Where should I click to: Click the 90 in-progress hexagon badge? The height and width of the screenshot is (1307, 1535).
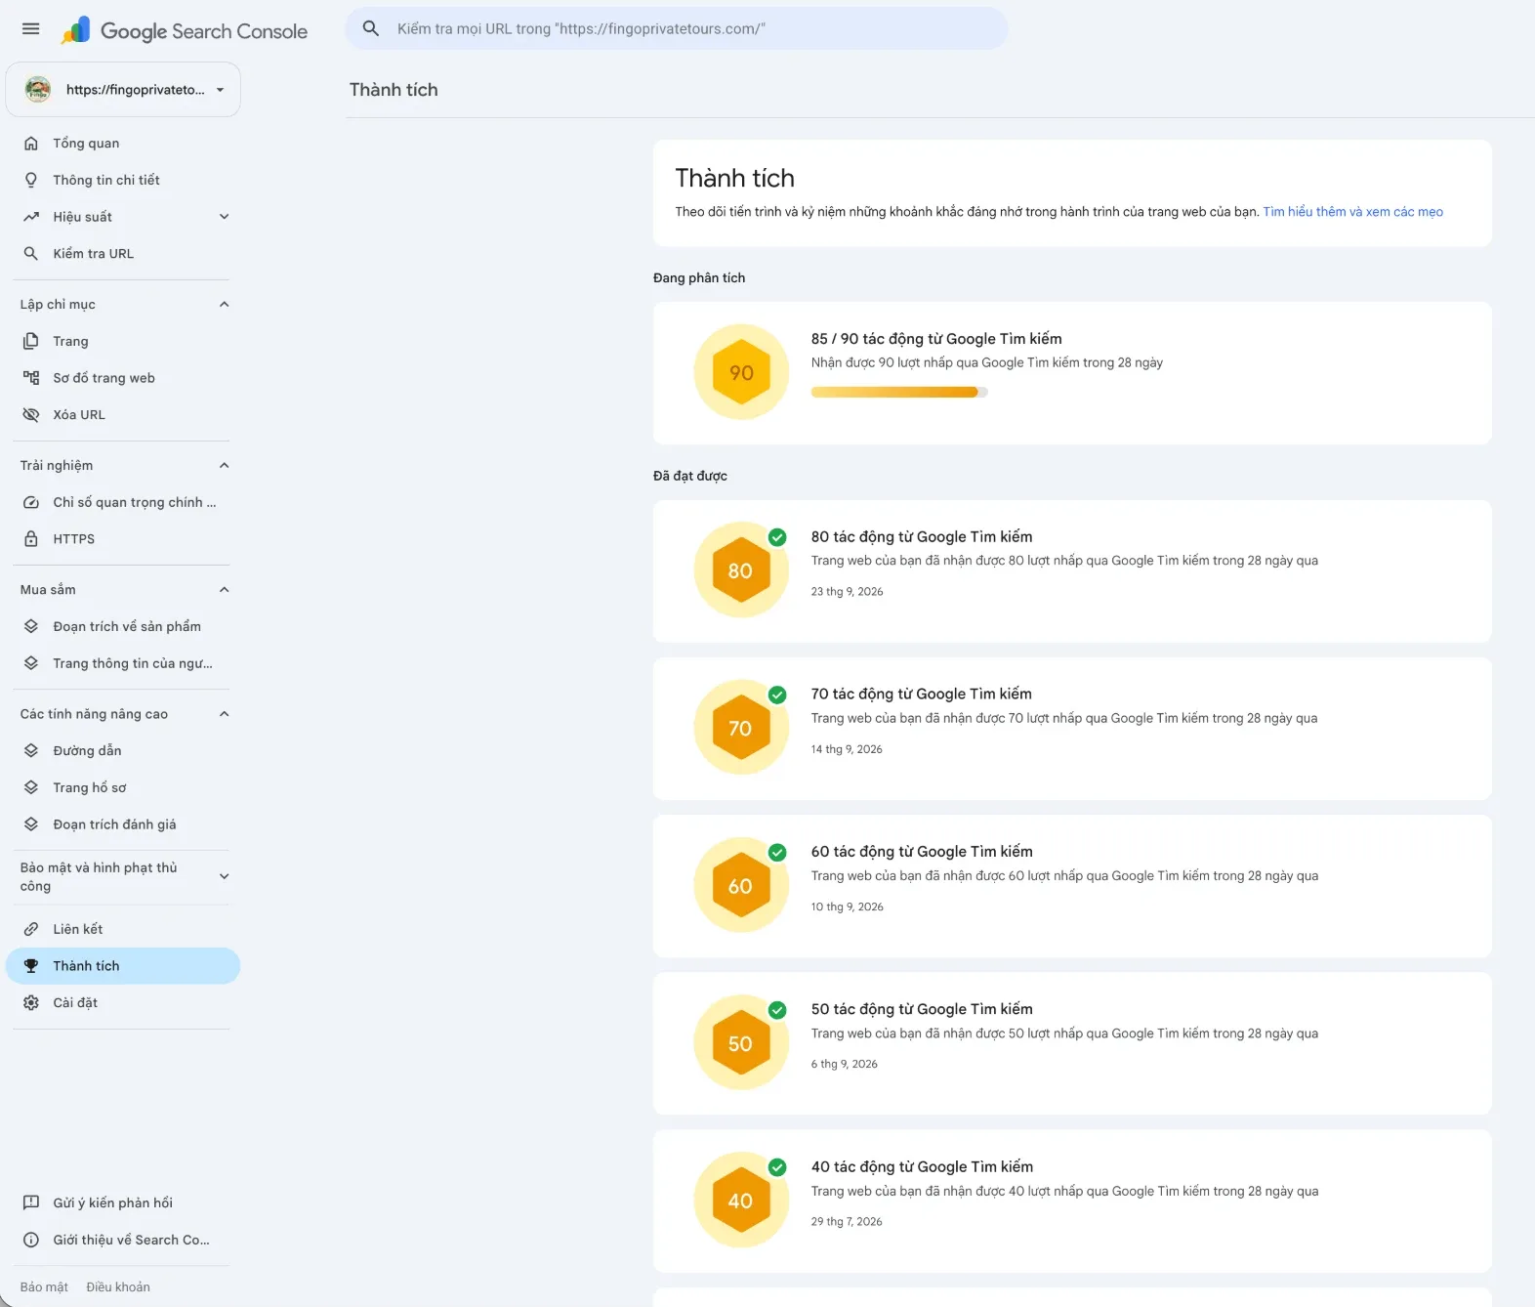(x=741, y=372)
